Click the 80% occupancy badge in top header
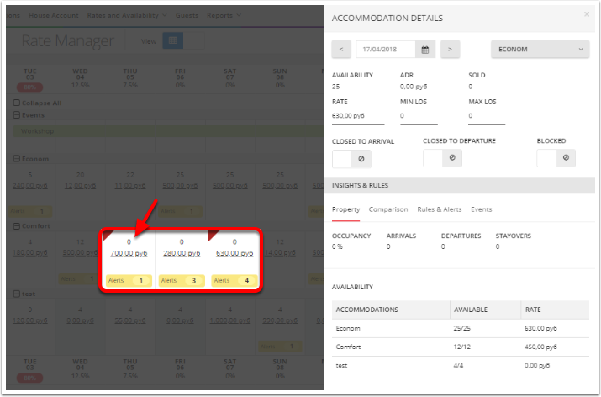Image resolution: width=601 pixels, height=397 pixels. 30,87
